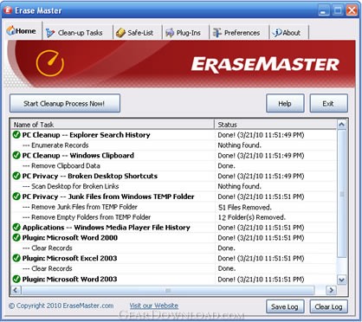Select 'Plugin: Microsoft Excel 2003' row

[x=173, y=258]
